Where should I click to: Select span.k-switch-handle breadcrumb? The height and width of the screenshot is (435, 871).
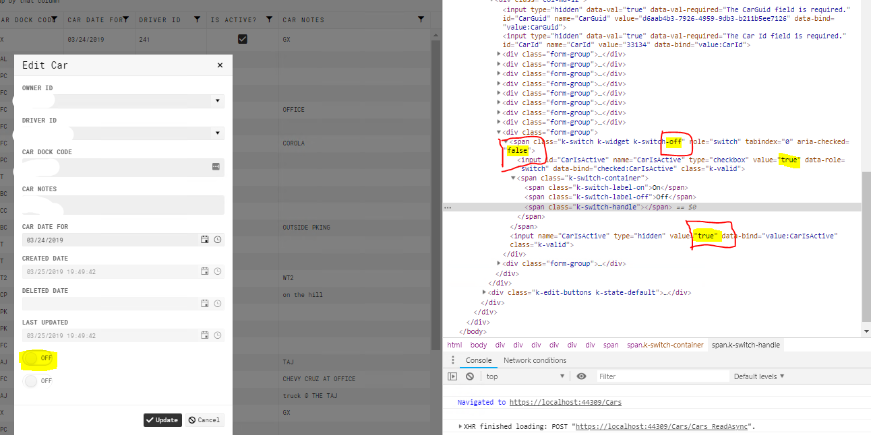[746, 345]
